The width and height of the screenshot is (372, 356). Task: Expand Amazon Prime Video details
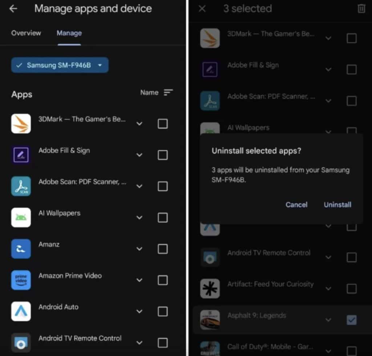click(139, 280)
